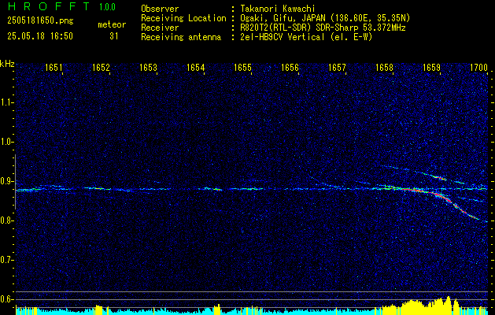This screenshot has height=315, width=495.
Task: Select the file name 2505181650.png
Action: pos(40,20)
